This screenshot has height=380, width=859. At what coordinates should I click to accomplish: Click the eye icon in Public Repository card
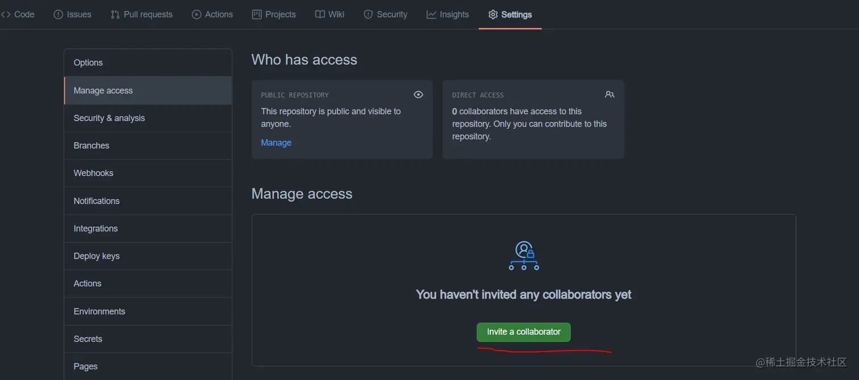419,95
